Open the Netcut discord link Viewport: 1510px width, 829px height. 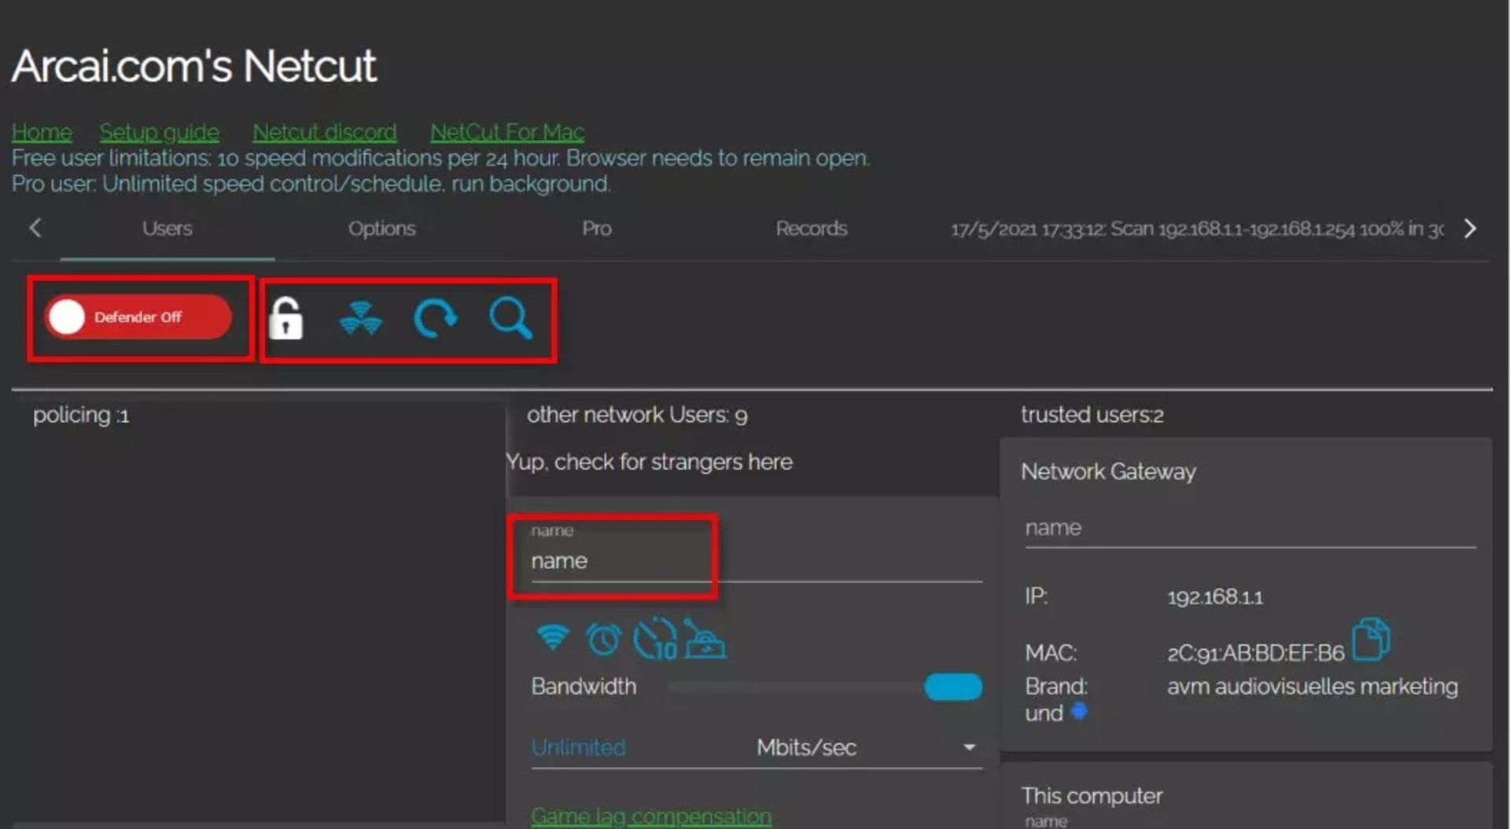[324, 132]
